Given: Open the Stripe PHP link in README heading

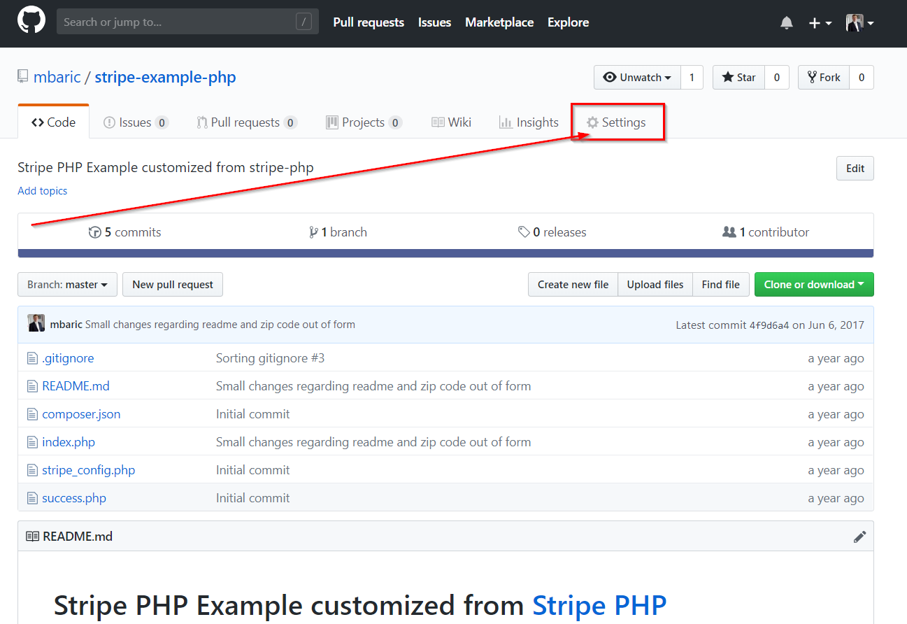Looking at the screenshot, I should 600,604.
